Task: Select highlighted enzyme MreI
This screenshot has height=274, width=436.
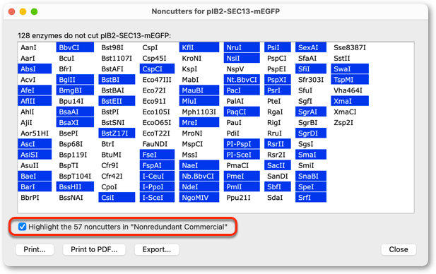Action: 199,123
